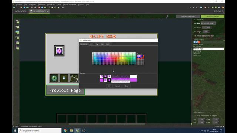Adjust GUI height with the stepper arrow
This screenshot has width=237, height=133.
point(209,31)
